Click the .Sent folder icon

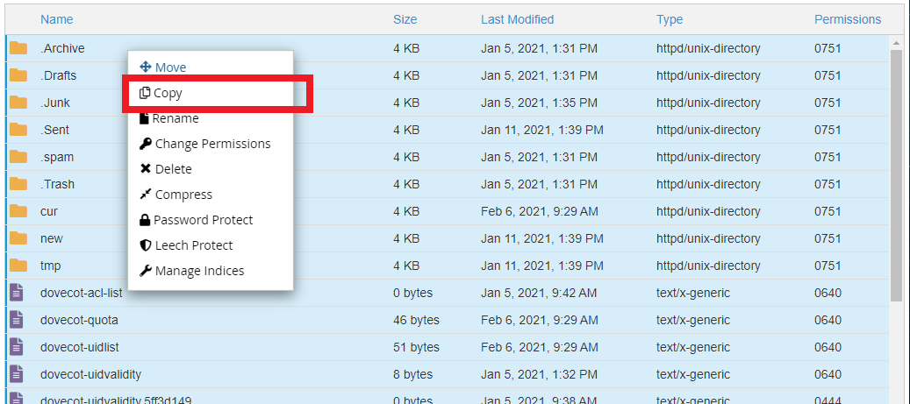click(x=18, y=130)
